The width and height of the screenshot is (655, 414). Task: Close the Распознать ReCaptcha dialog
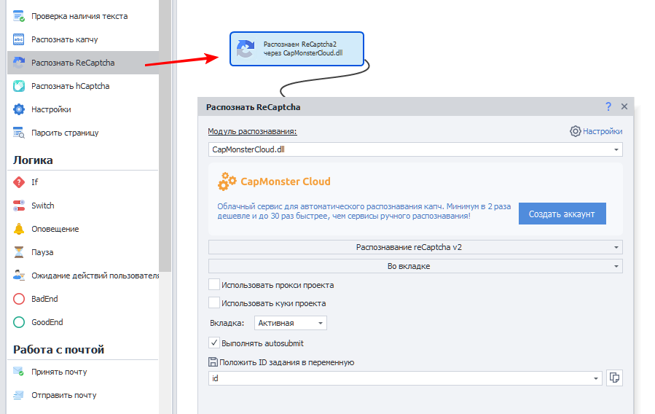tap(624, 106)
